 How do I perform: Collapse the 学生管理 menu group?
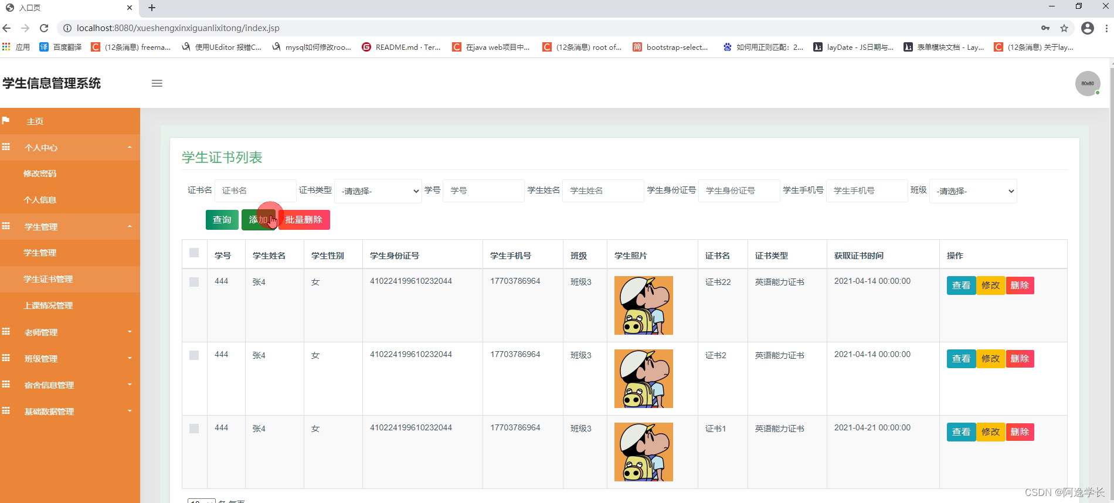[70, 227]
